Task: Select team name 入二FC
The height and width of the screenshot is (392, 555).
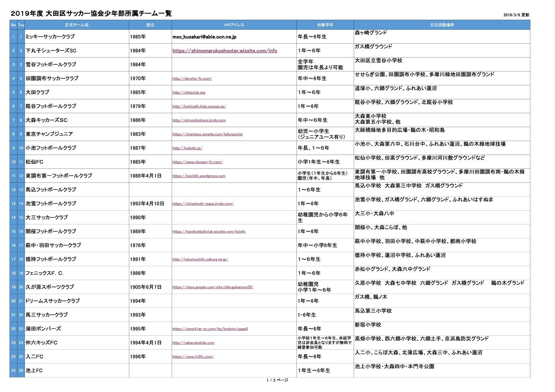Action: 34,357
